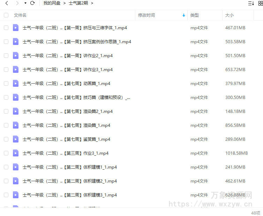Screen dimensions: 263x216
Task: Sort by 类型 column header
Action: (195, 15)
